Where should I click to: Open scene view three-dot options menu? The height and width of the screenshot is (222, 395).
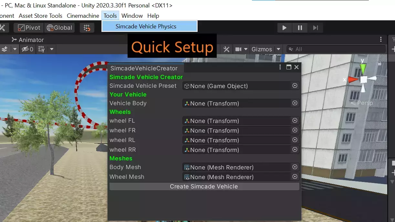point(381,39)
